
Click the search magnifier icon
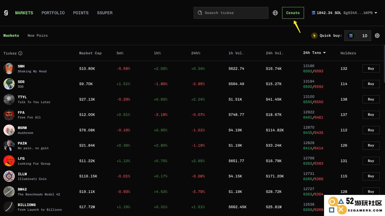200,13
